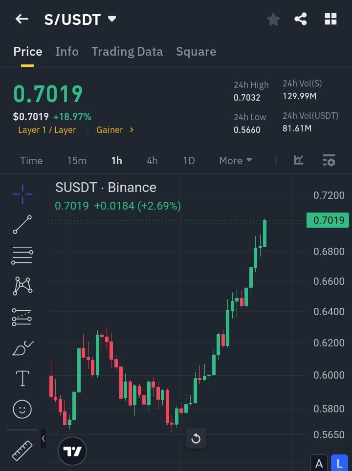Click the 24h Vol(S) value 129.99M

[299, 96]
